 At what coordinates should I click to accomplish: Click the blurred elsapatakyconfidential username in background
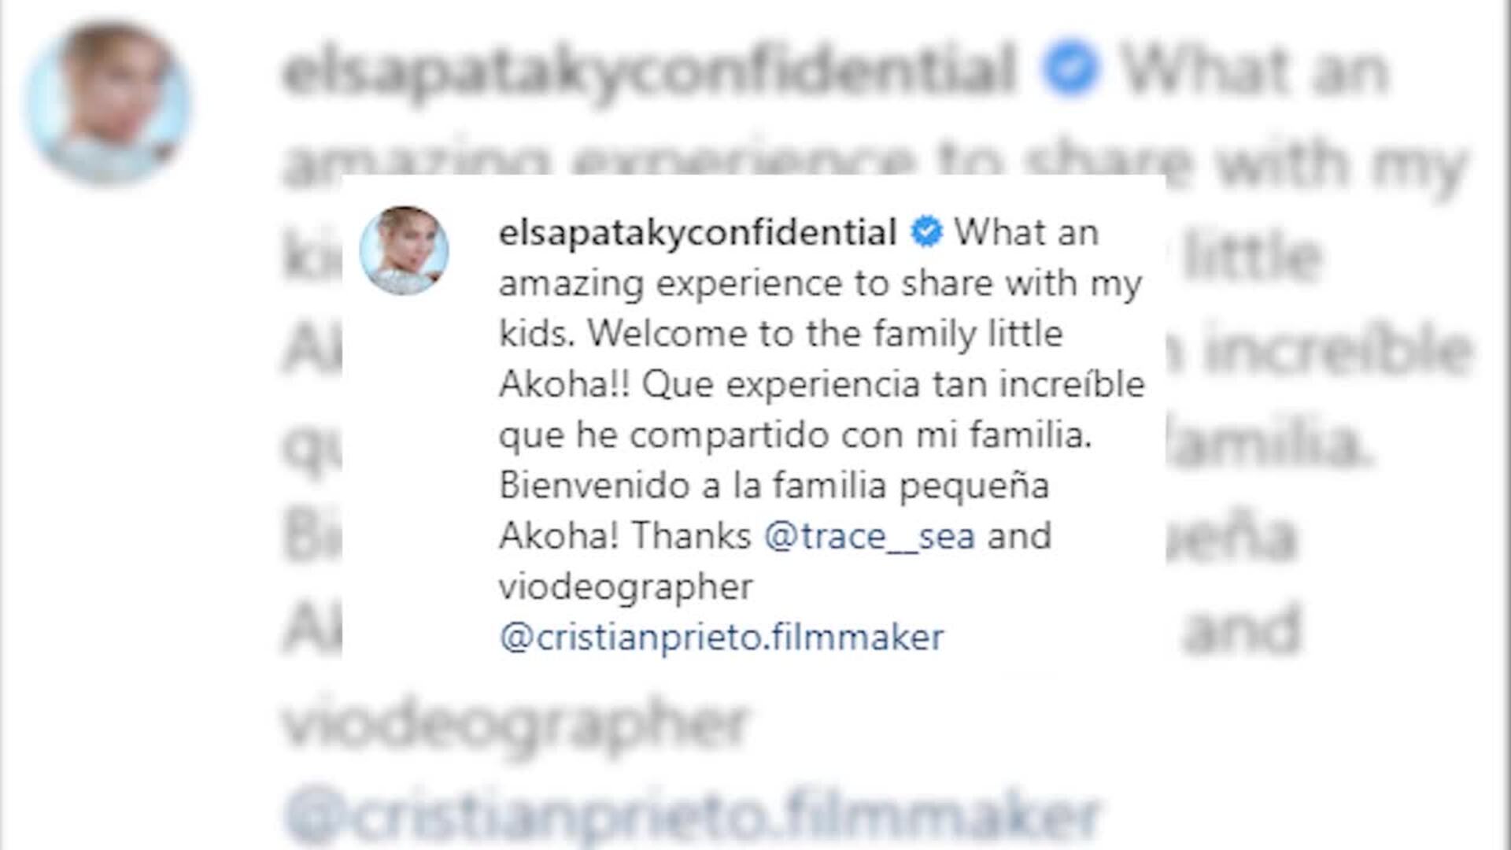coord(649,69)
